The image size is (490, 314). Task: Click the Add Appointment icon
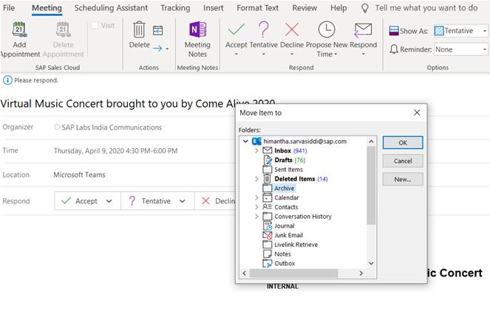coord(19,30)
